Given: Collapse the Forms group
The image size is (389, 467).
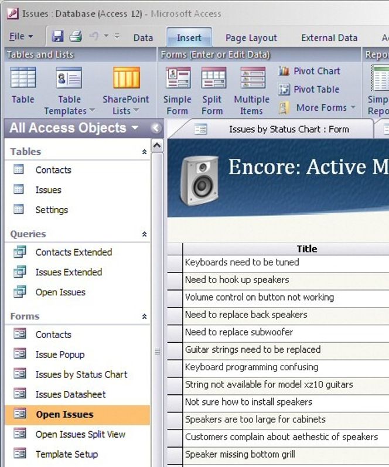Looking at the screenshot, I should pos(145,316).
